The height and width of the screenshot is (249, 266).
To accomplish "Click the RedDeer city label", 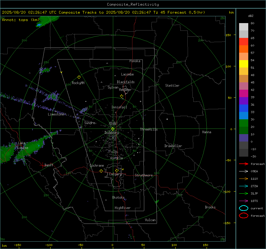I will click(x=125, y=90).
